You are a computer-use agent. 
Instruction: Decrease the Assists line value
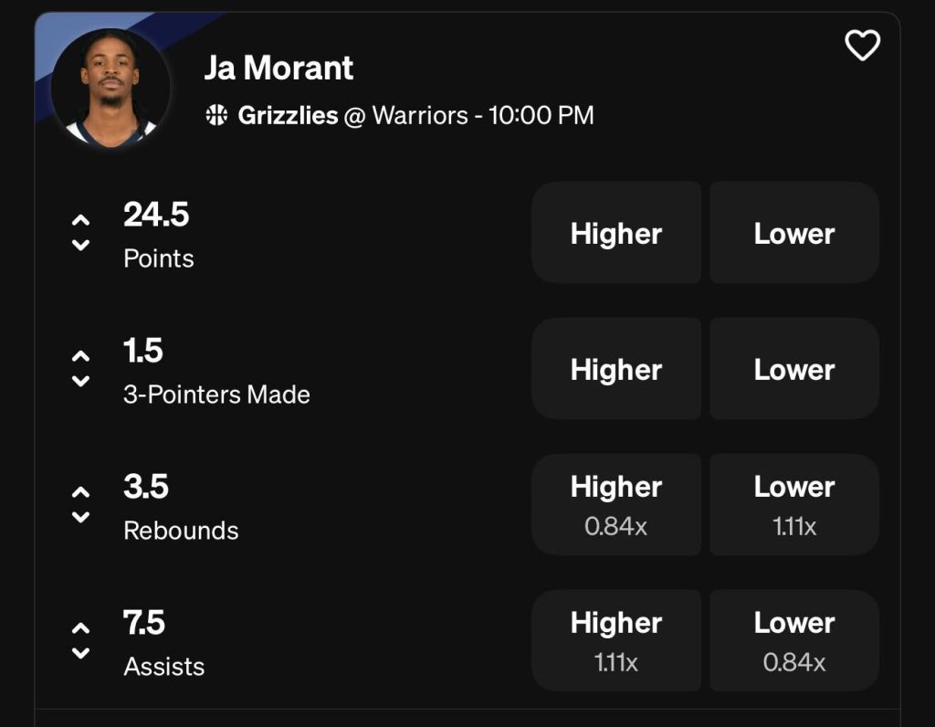coord(81,653)
